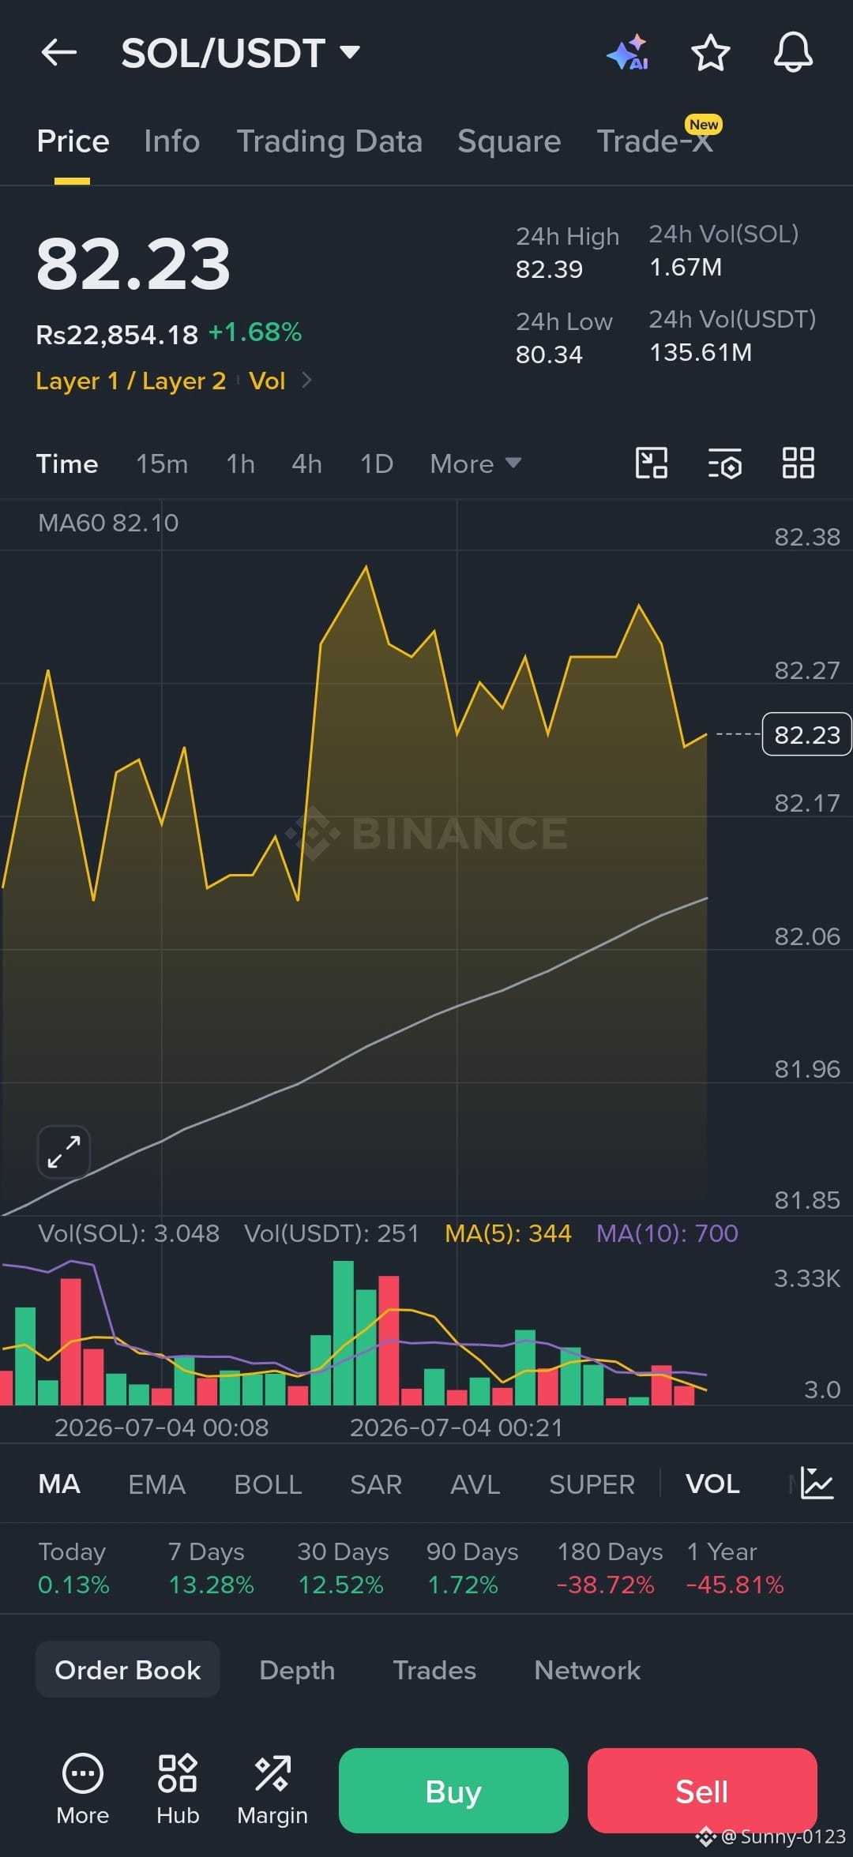Tap the 1 Year -45.81% performance
Image resolution: width=853 pixels, height=1857 pixels.
tap(735, 1568)
